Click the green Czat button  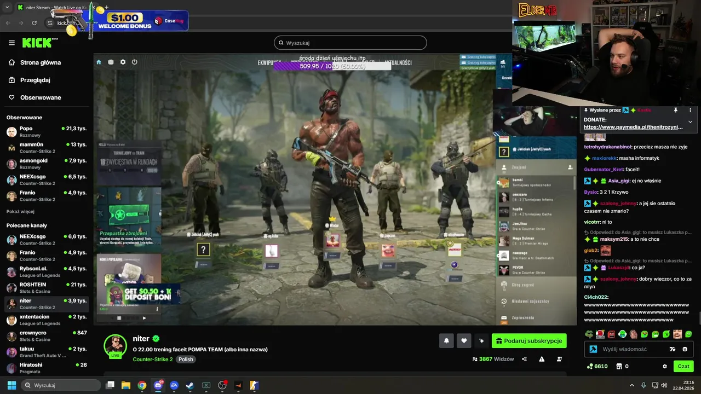(683, 366)
